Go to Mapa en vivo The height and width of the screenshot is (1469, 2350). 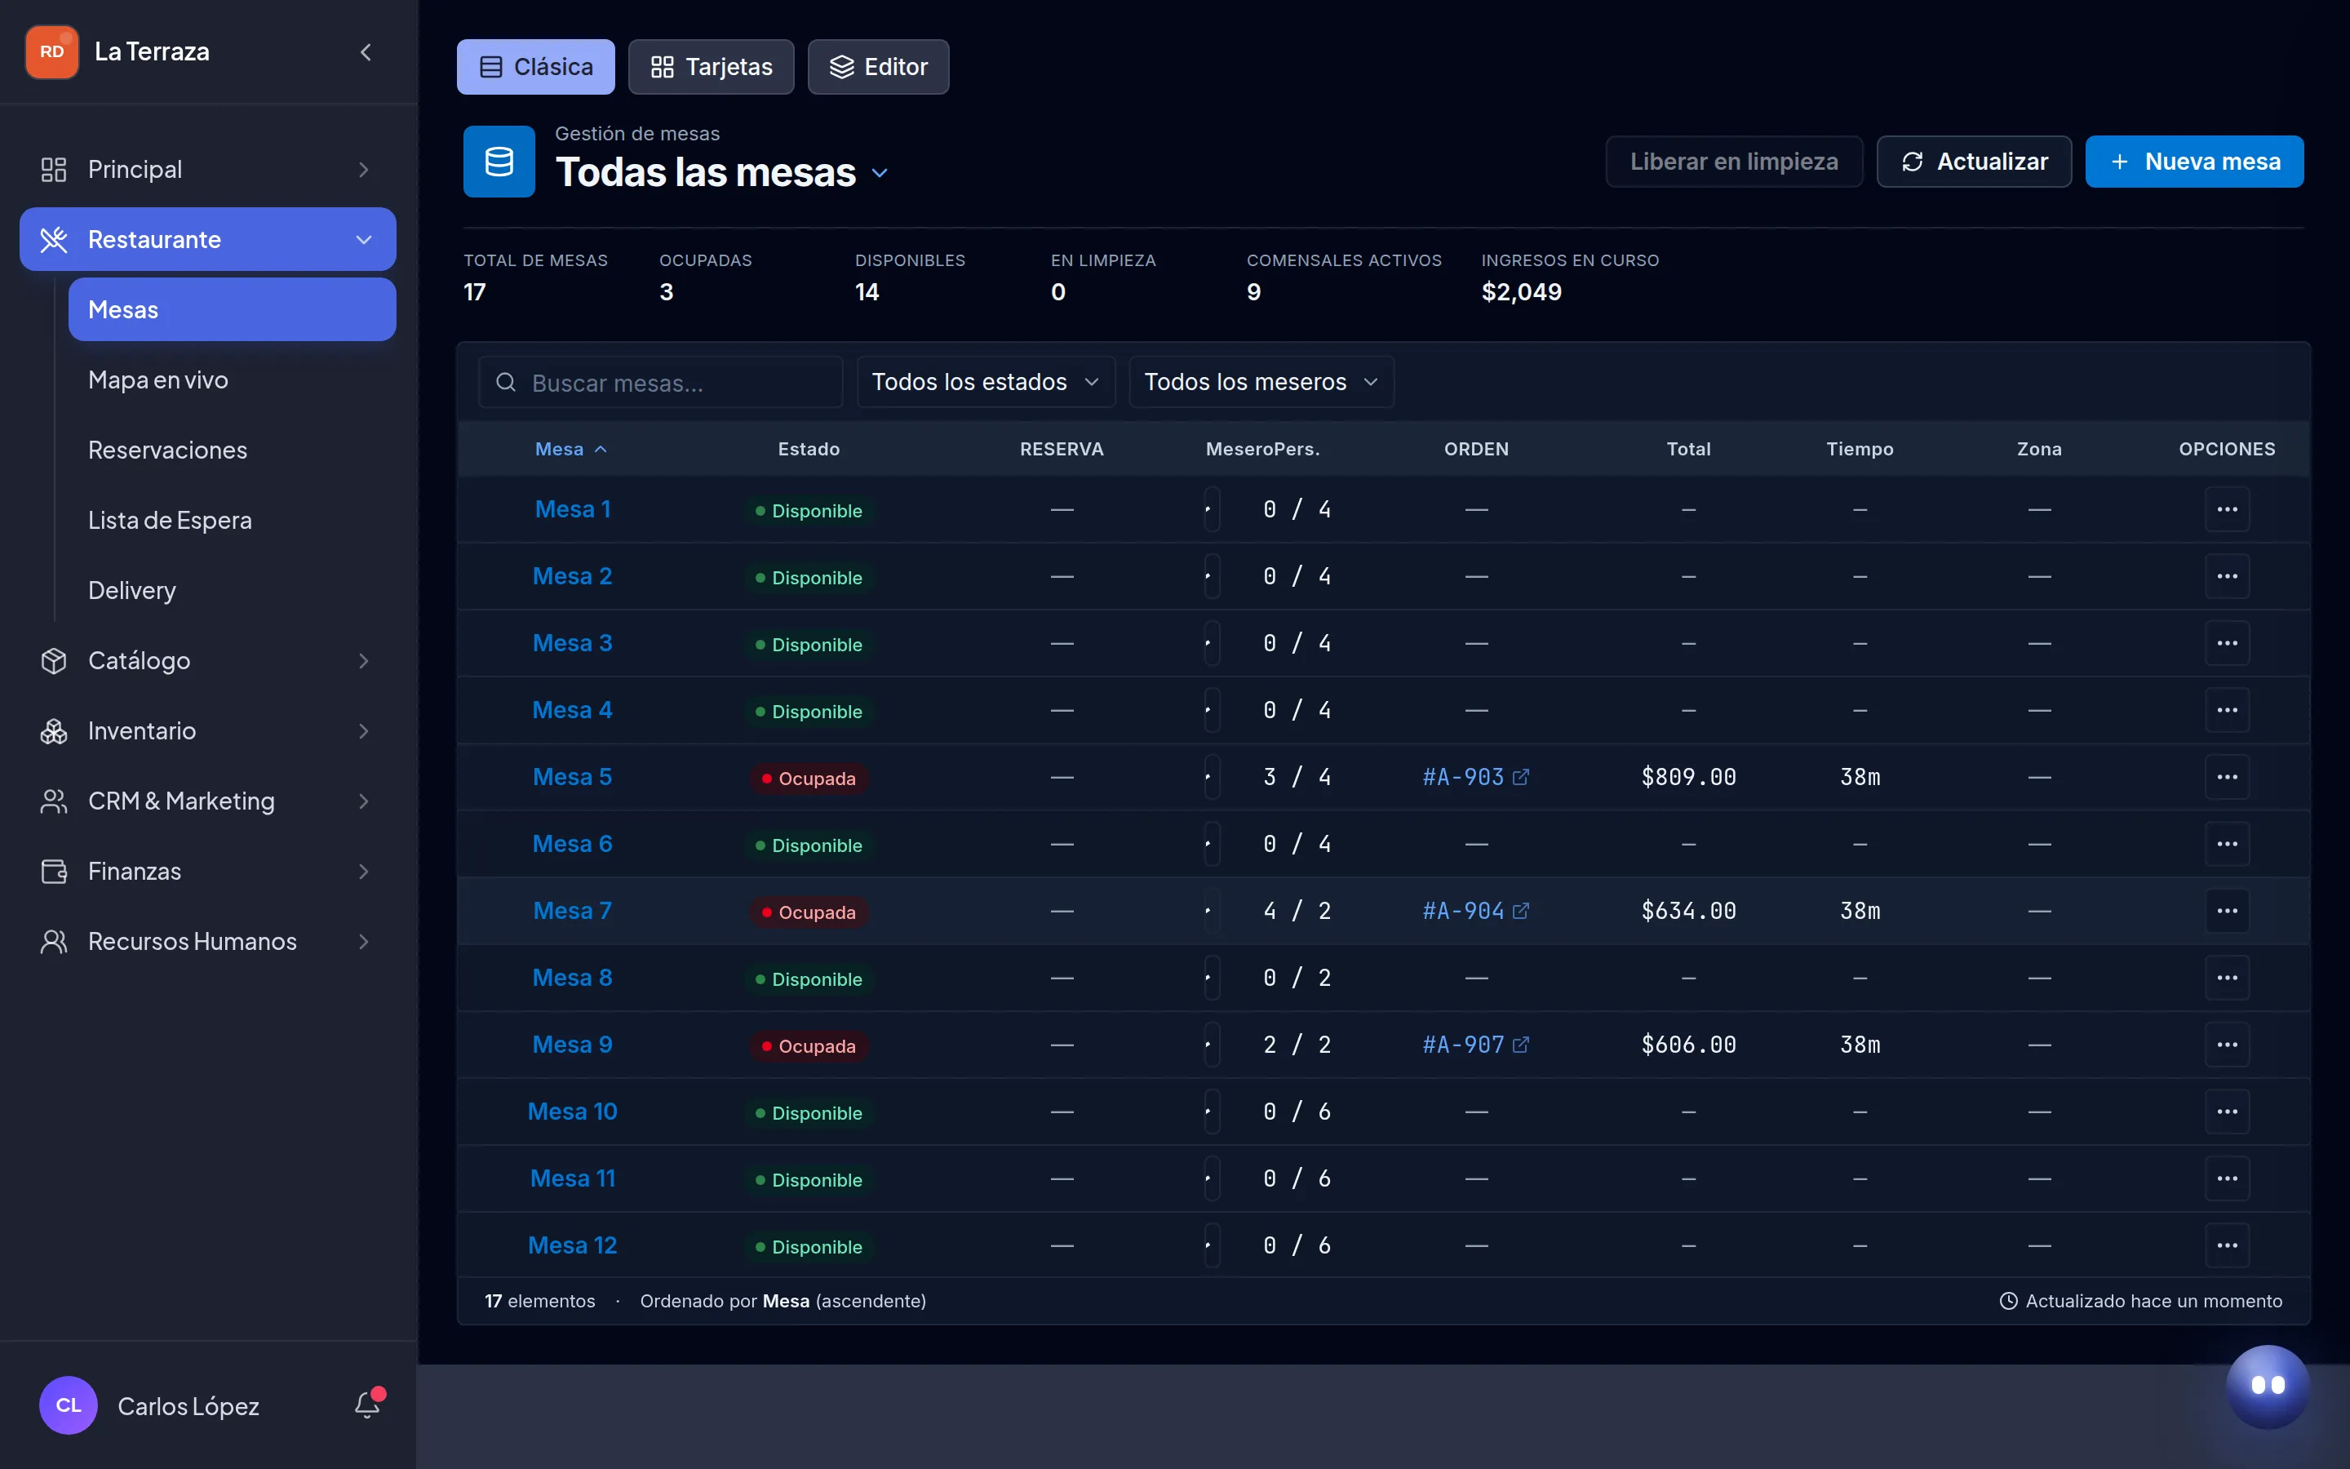pos(232,379)
